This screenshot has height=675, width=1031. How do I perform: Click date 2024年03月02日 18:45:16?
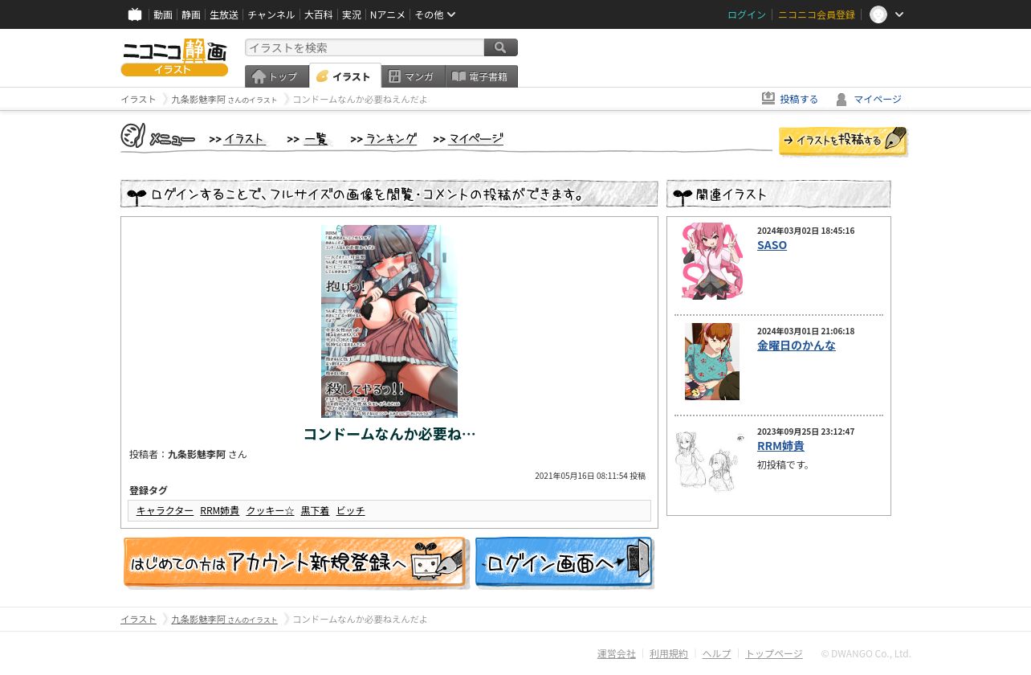805,231
